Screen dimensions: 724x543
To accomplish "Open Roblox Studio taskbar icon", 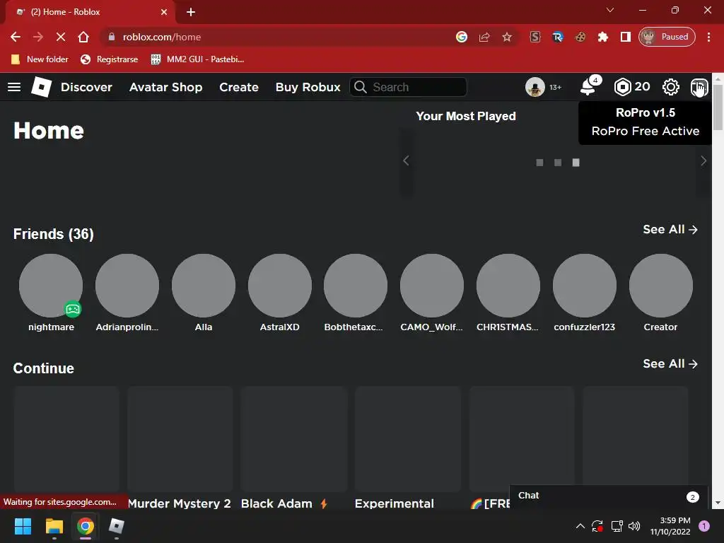I will pos(117,526).
